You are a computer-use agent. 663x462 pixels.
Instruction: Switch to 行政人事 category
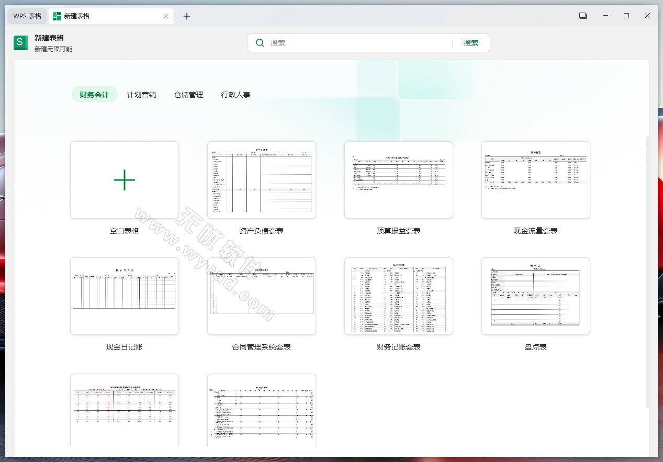(235, 95)
